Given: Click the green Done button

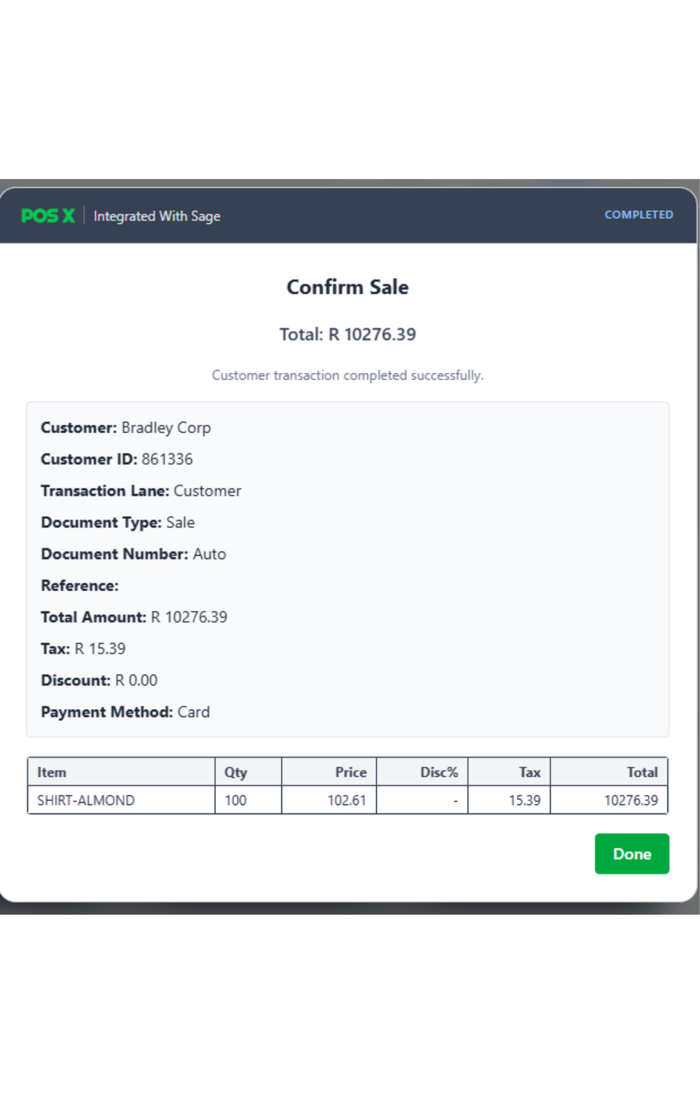Looking at the screenshot, I should 632,853.
